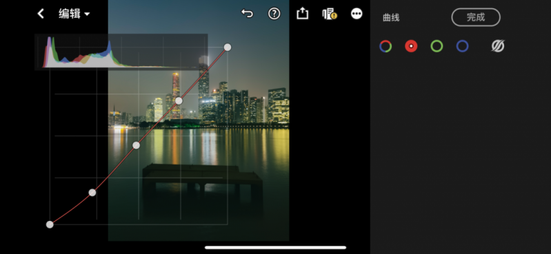Select the highlights curve handle below top point
This screenshot has width=551, height=254.
tap(179, 101)
